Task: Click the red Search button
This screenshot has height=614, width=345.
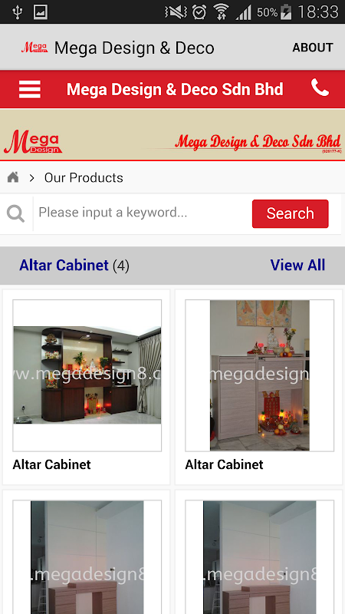Action: coord(291,214)
